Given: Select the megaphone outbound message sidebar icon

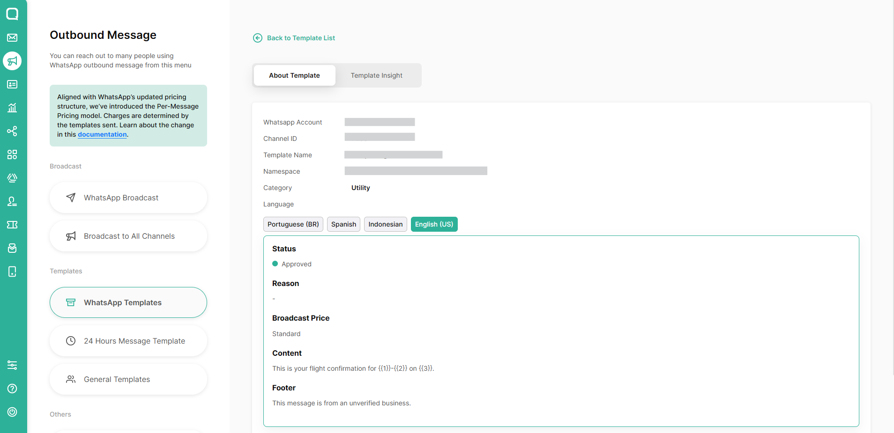Looking at the screenshot, I should click(x=12, y=61).
